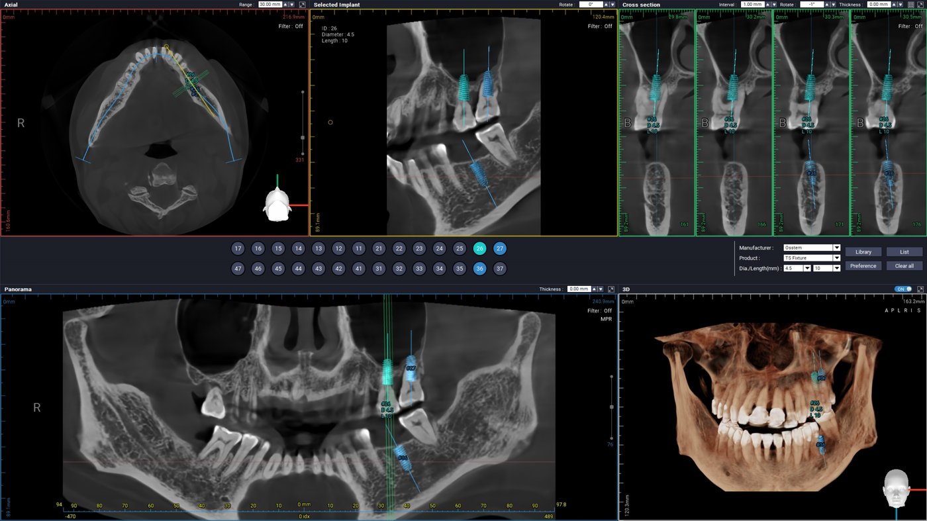Select tooth number 44
This screenshot has height=521, width=927.
(x=299, y=269)
